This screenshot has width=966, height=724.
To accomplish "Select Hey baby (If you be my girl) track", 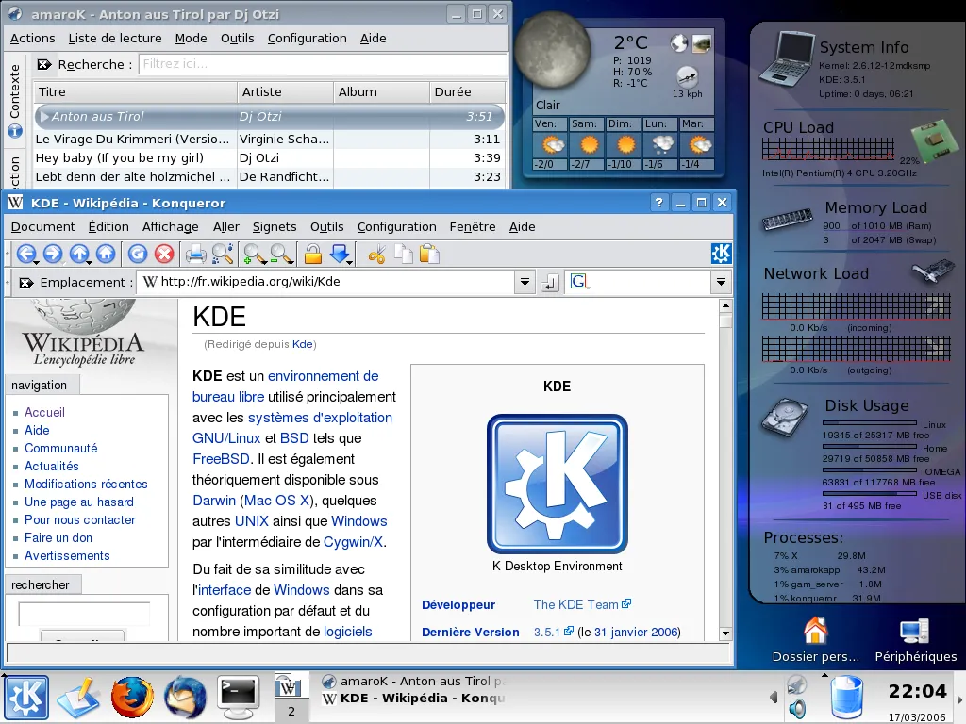I will pyautogui.click(x=270, y=157).
